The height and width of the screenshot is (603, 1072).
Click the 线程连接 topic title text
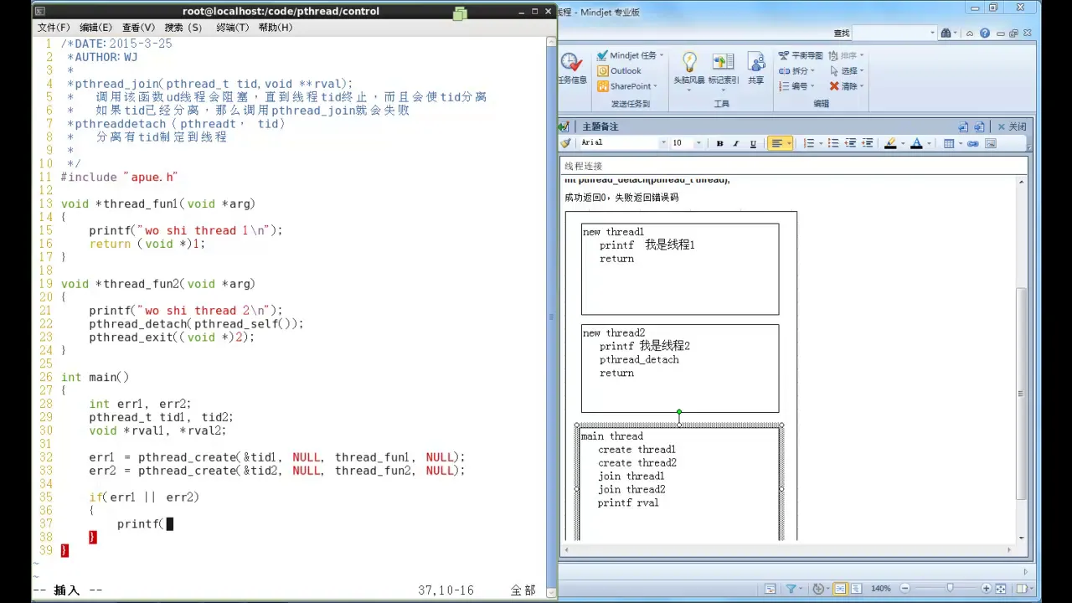coord(583,166)
